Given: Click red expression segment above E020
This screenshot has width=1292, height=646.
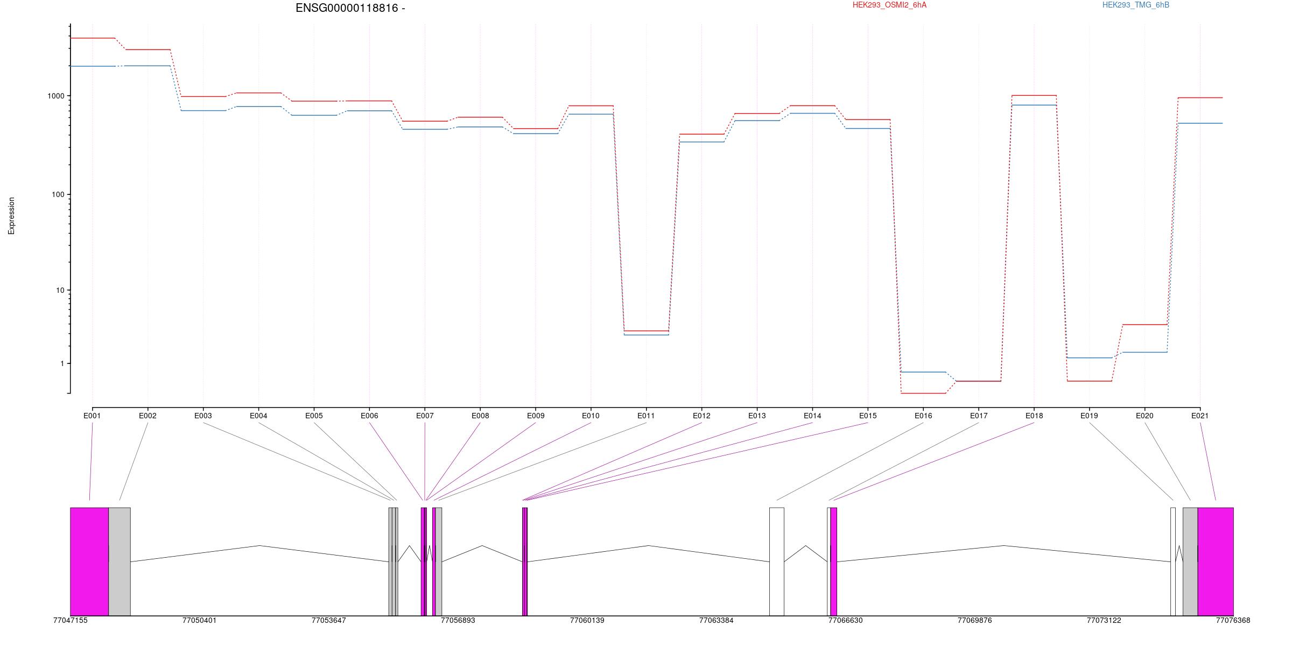Looking at the screenshot, I should (x=1144, y=325).
